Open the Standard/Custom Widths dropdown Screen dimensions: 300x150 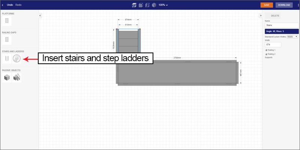[292, 36]
